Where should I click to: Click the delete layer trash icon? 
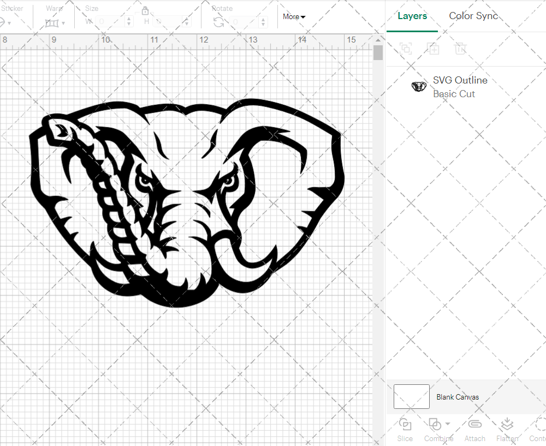click(x=461, y=49)
